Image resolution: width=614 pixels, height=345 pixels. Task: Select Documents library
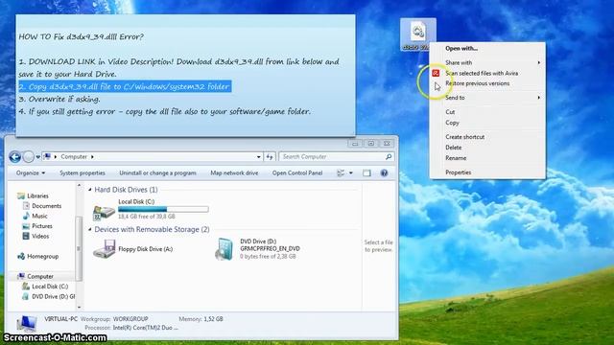[47, 206]
